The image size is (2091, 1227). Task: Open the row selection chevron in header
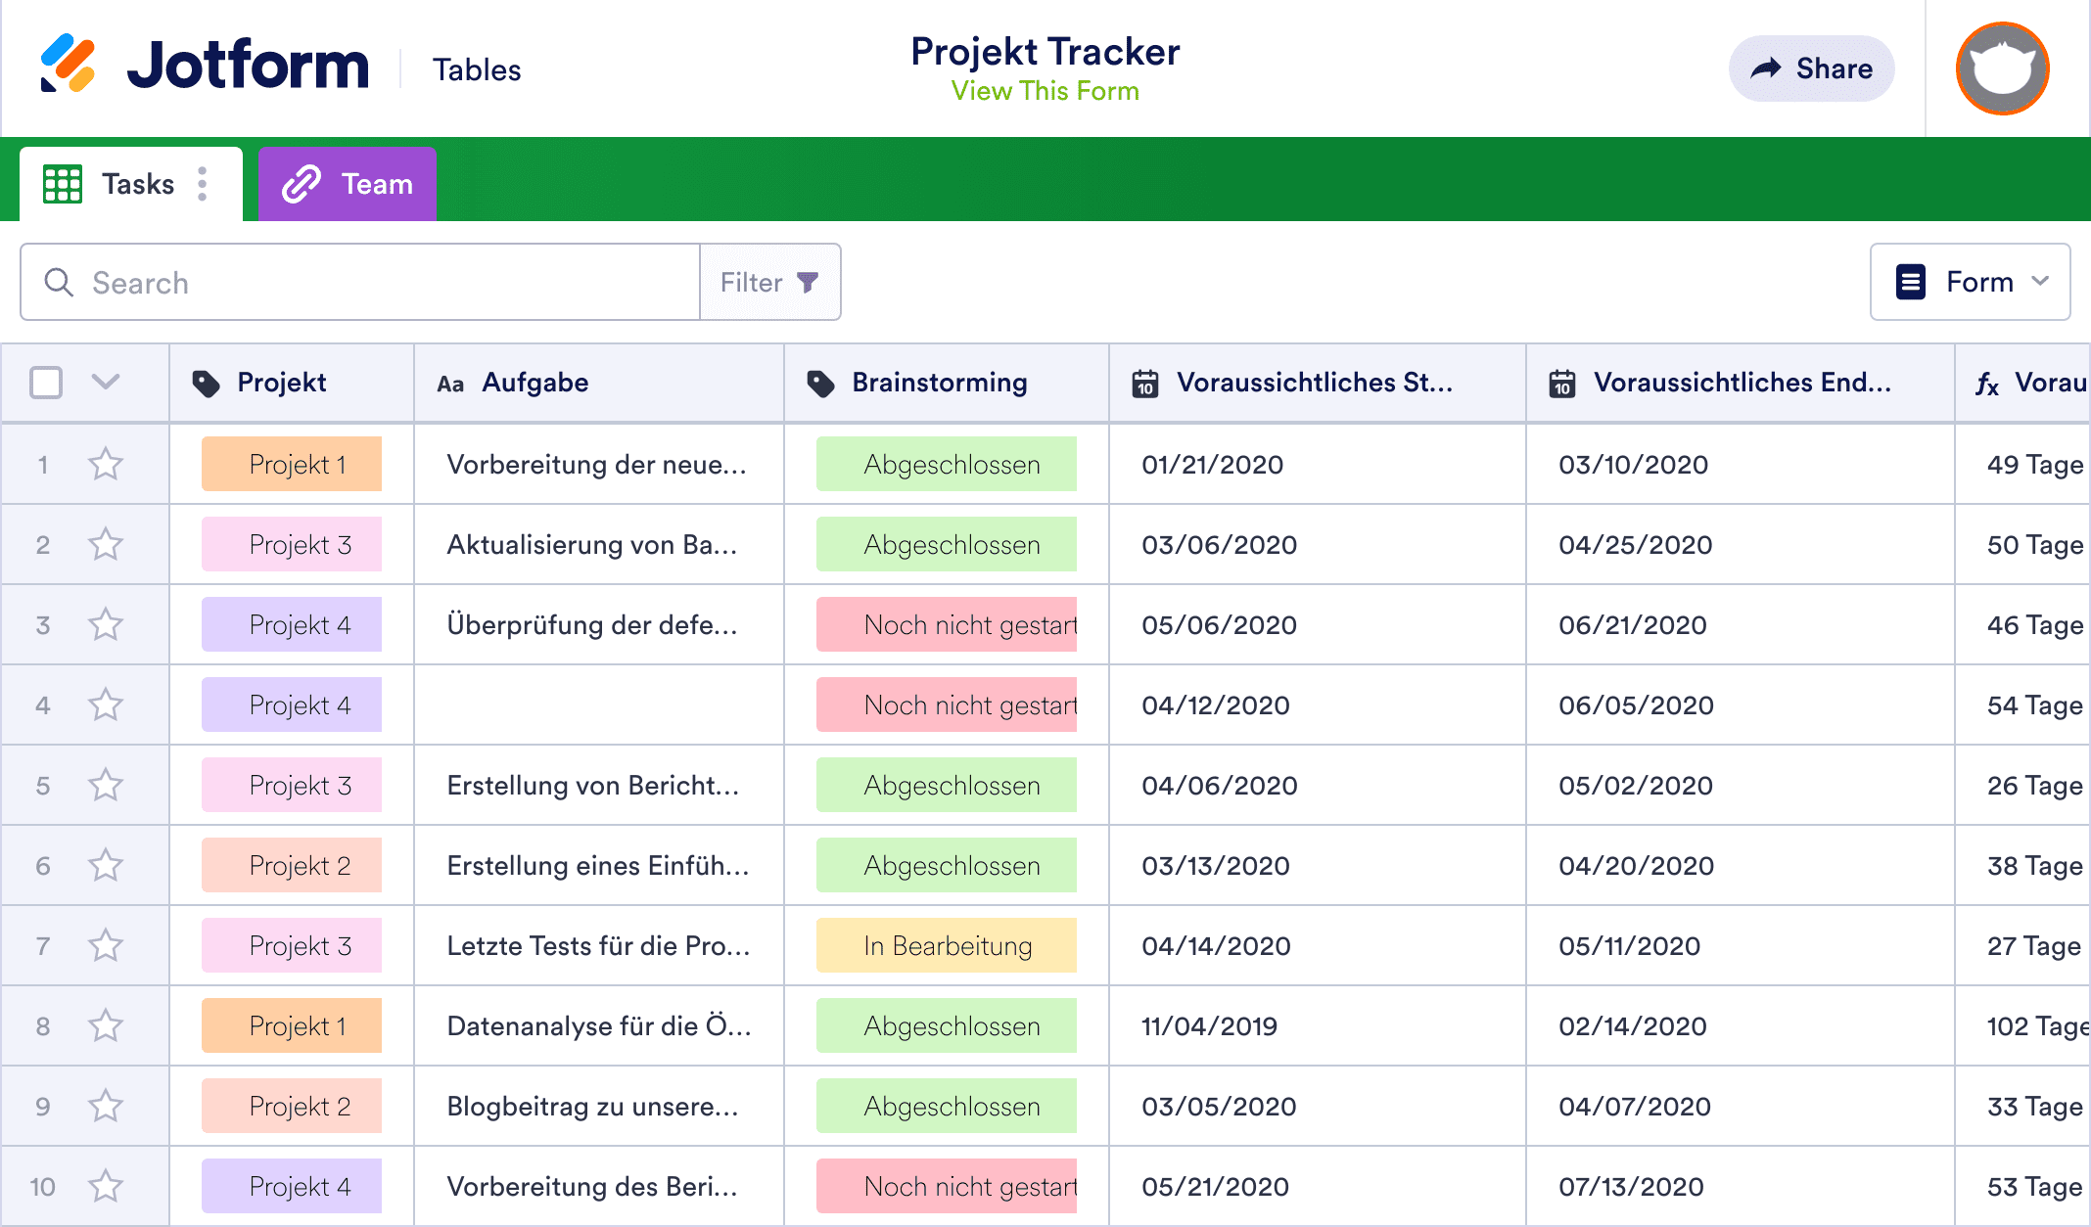(x=105, y=383)
